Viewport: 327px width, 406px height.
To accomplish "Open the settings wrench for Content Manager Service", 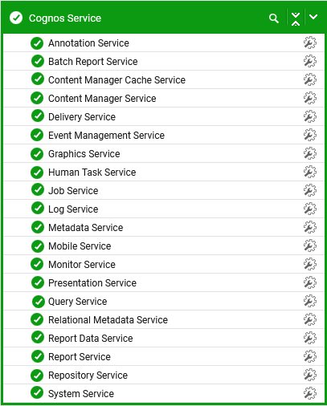I will 310,98.
